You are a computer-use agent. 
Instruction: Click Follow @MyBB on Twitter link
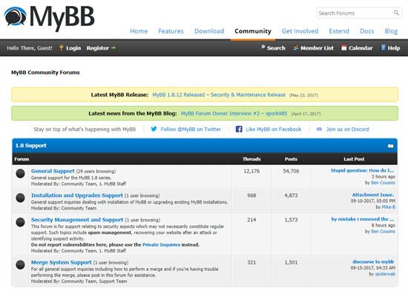(191, 129)
